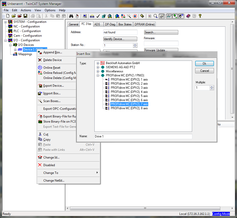Collapse the I/O Devices tree node
237x218 pixels.
tap(10, 45)
